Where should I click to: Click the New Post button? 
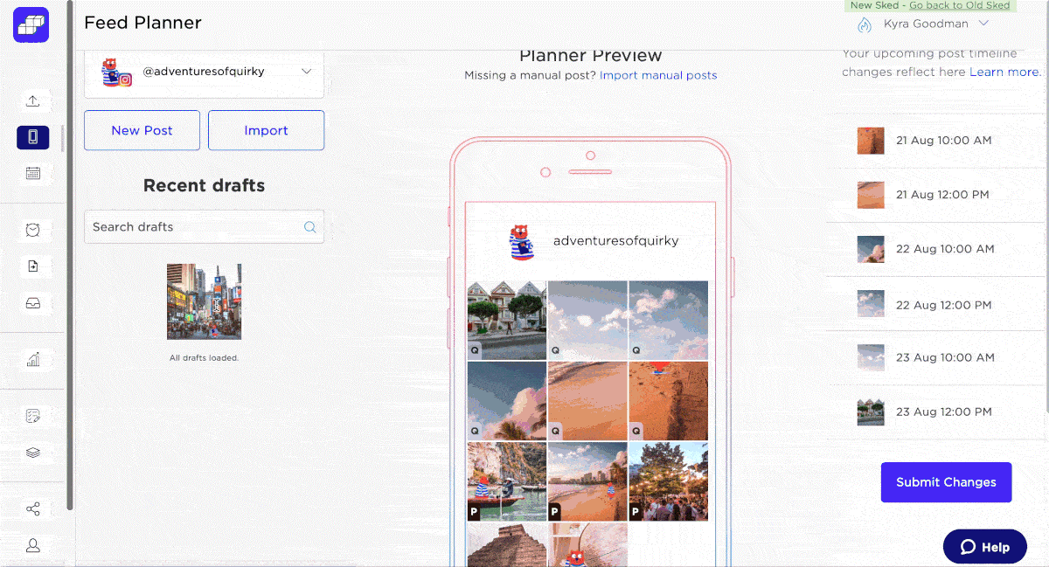pos(142,129)
